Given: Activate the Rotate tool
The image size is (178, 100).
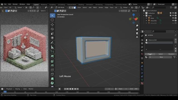Looking at the screenshot, I should [52, 29].
